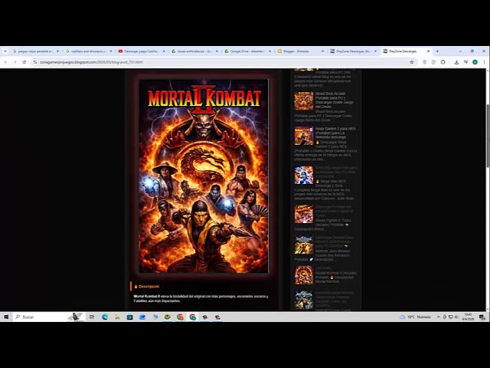The height and width of the screenshot is (368, 490).
Task: Open the Extensions puzzle icon
Action: tap(443, 62)
